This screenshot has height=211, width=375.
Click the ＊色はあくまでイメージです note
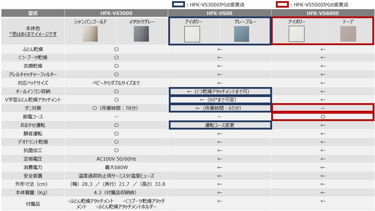33,34
